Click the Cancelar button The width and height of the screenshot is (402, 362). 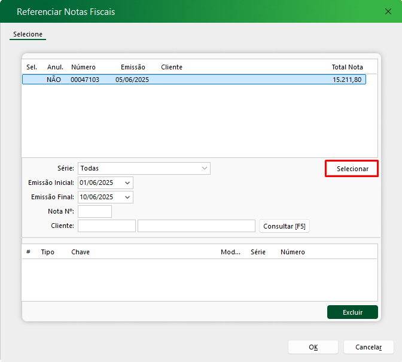point(368,347)
